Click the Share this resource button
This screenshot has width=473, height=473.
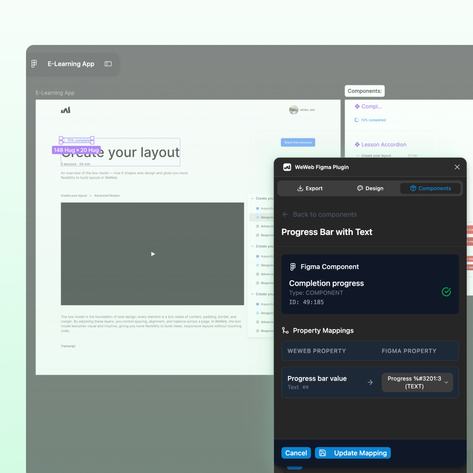(298, 142)
